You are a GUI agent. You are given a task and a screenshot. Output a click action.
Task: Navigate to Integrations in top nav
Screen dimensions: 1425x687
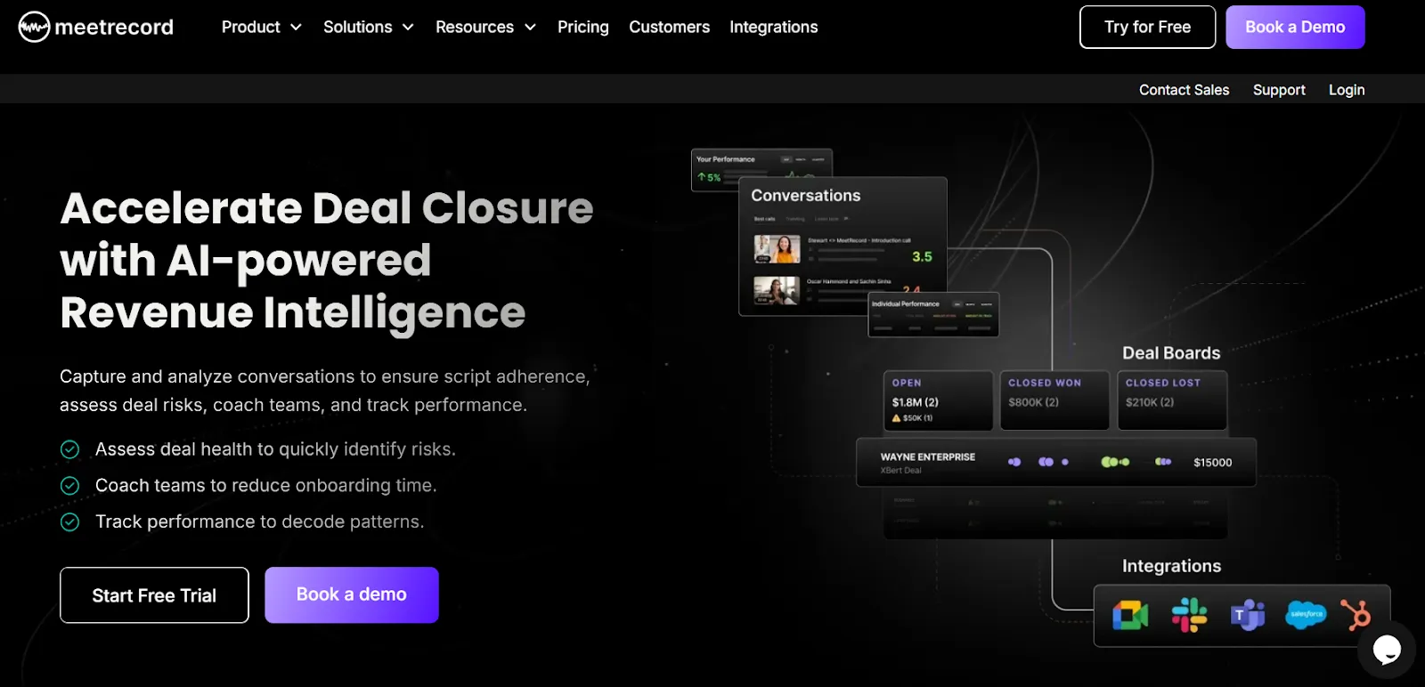tap(774, 28)
